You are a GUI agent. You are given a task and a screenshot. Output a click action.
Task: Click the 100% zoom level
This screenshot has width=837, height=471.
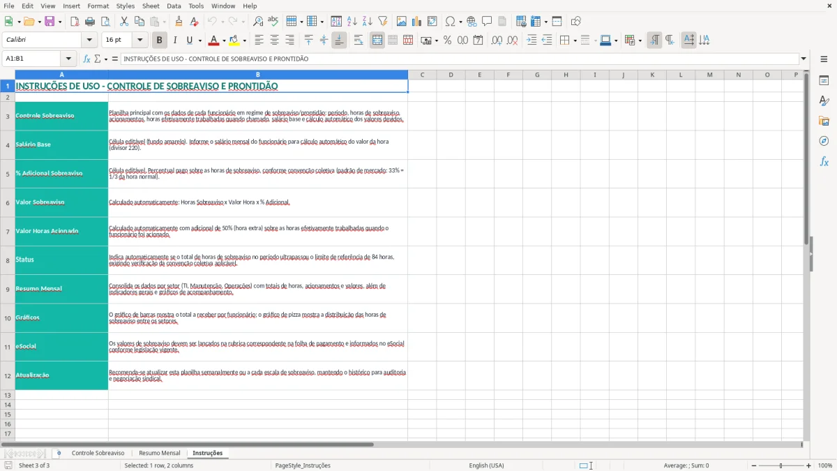[x=825, y=465]
